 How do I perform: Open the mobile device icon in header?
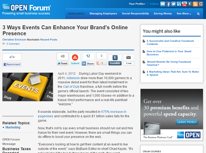201,4
